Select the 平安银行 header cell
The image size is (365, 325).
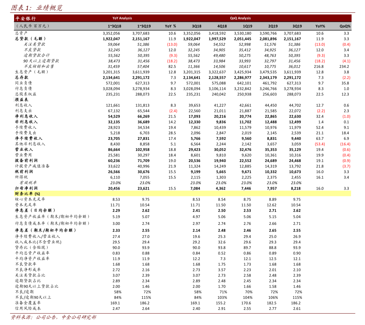coord(23,18)
